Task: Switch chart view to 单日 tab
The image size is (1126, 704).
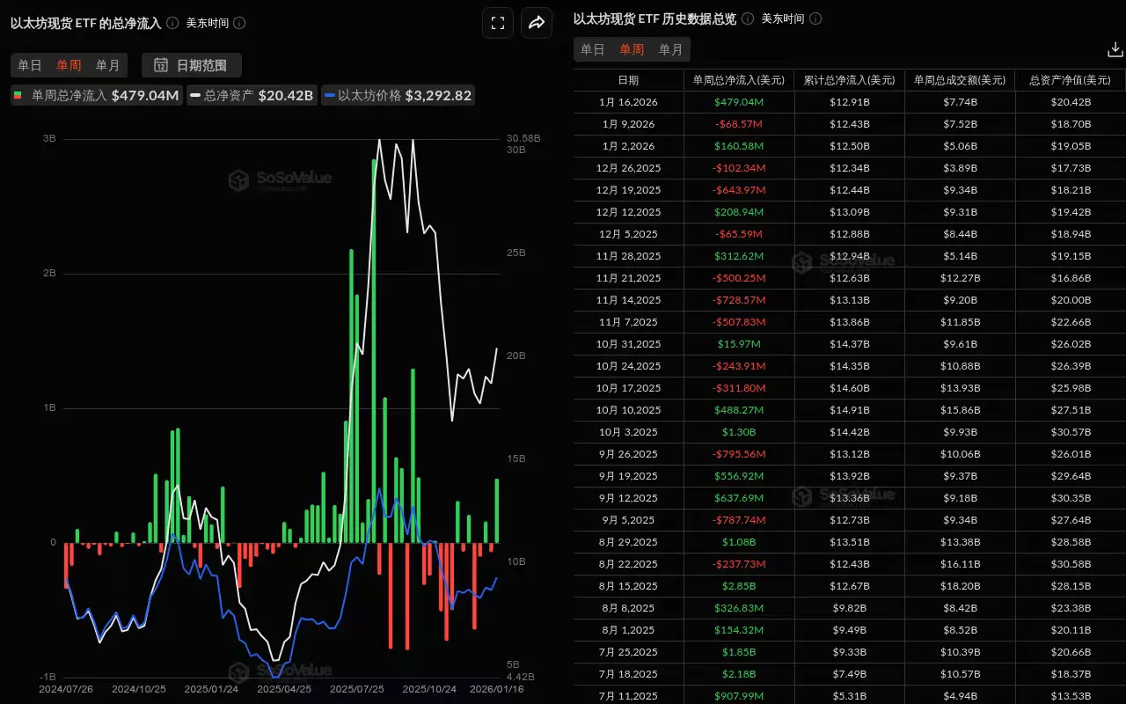Action: click(x=29, y=65)
